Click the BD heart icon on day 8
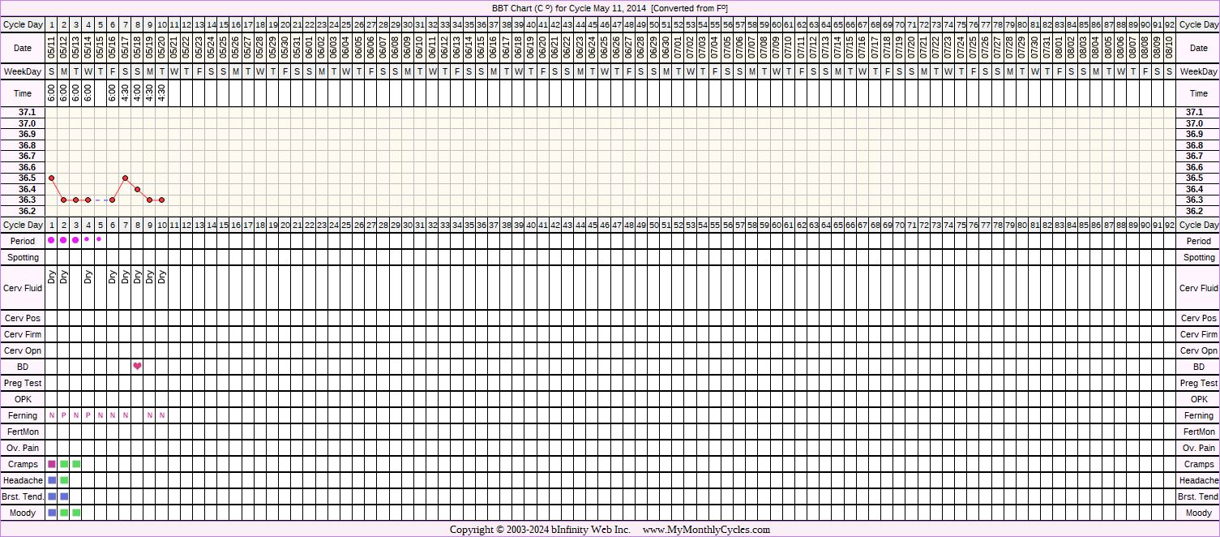 pyautogui.click(x=137, y=367)
